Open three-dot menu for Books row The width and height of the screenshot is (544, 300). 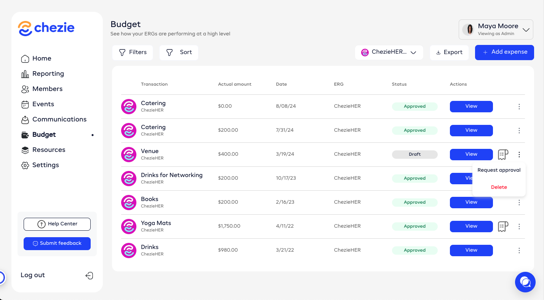tap(519, 203)
